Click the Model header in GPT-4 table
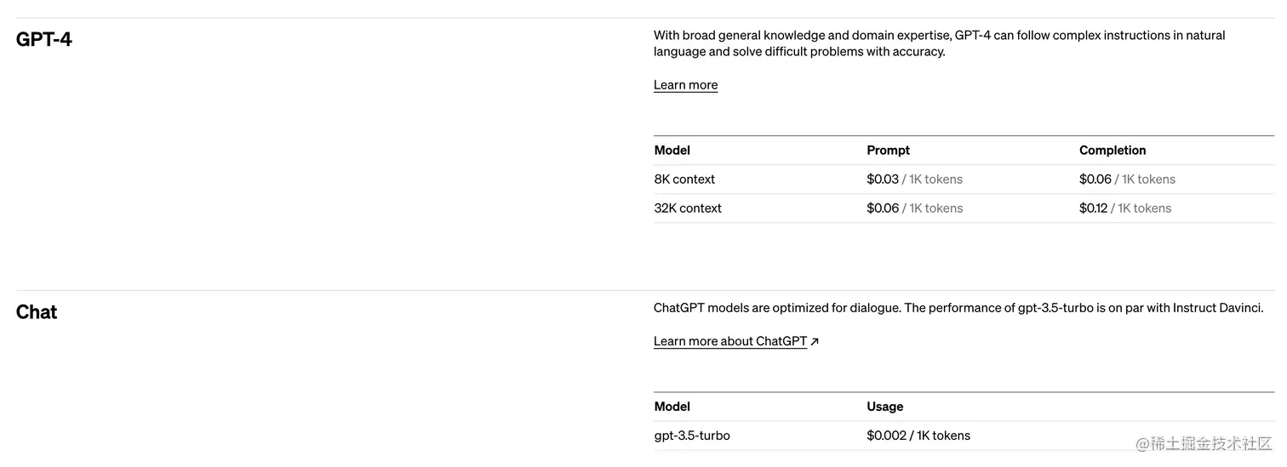 [672, 151]
